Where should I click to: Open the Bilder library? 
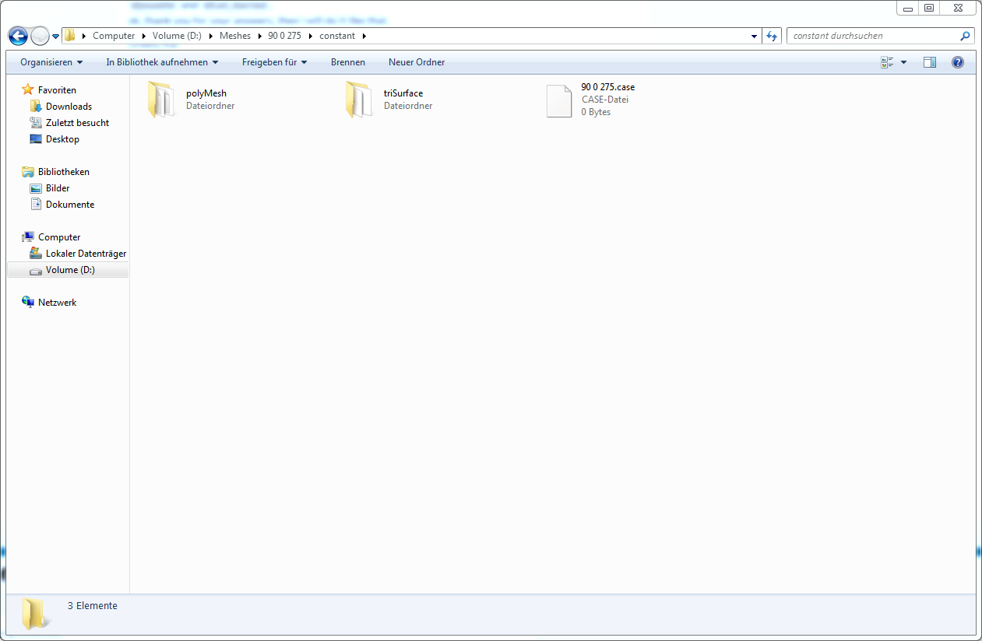58,188
